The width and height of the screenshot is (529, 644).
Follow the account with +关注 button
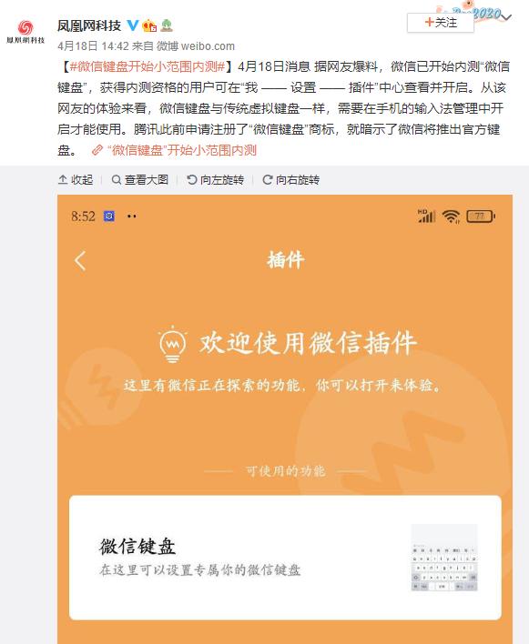click(440, 22)
